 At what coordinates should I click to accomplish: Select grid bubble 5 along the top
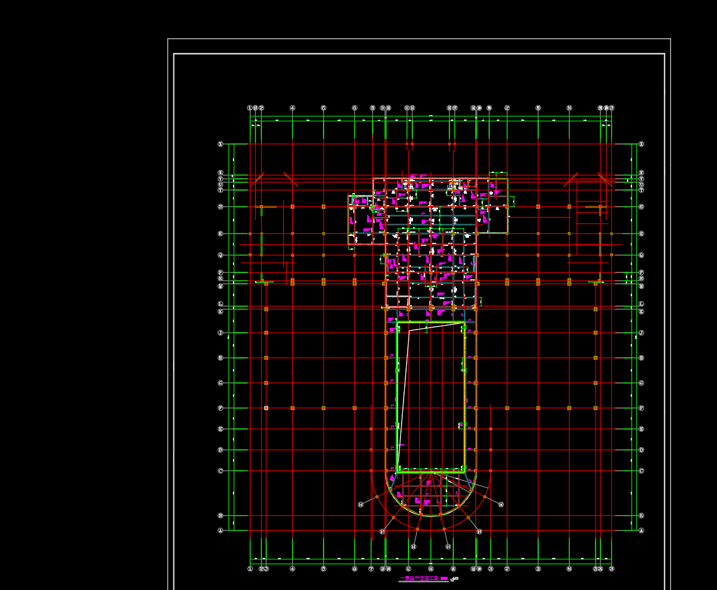(324, 108)
